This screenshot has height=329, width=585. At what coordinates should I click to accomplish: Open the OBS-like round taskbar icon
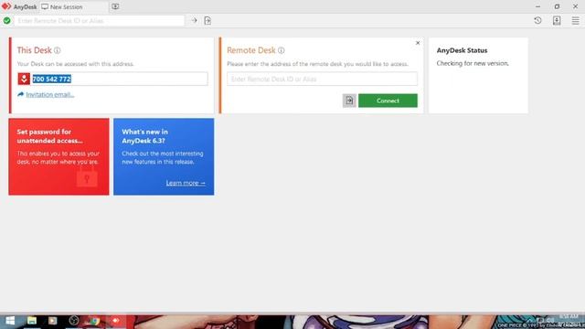click(x=73, y=321)
